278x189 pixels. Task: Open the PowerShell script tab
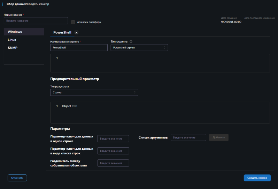[62, 32]
